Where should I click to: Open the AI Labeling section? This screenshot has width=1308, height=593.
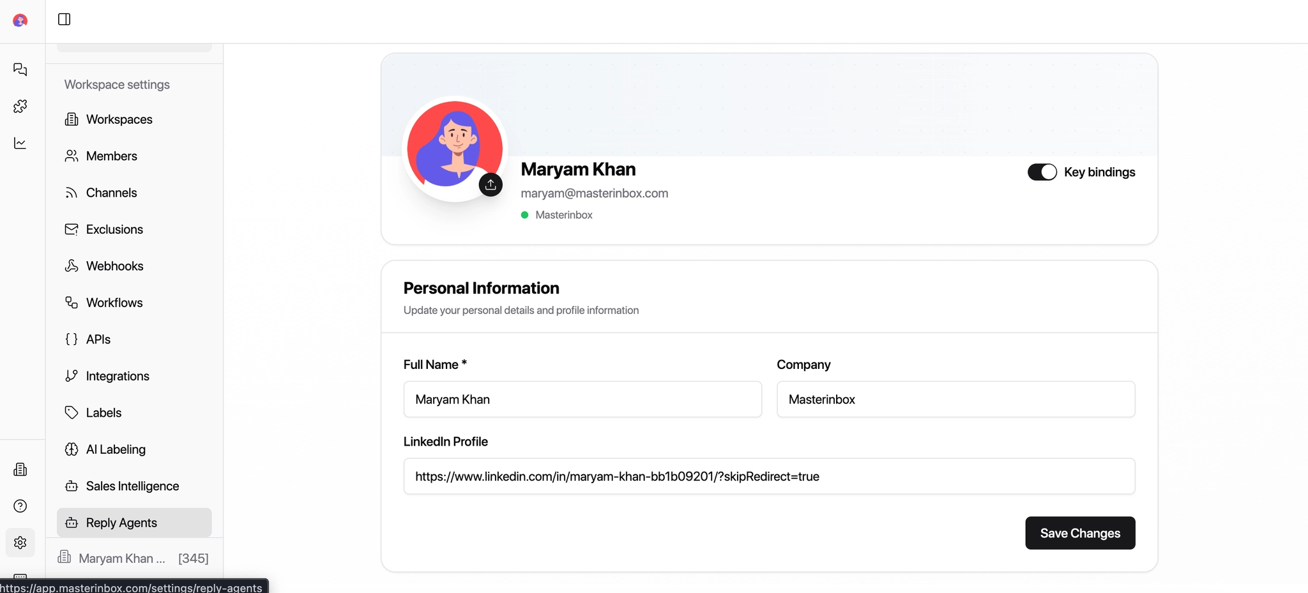pyautogui.click(x=116, y=449)
